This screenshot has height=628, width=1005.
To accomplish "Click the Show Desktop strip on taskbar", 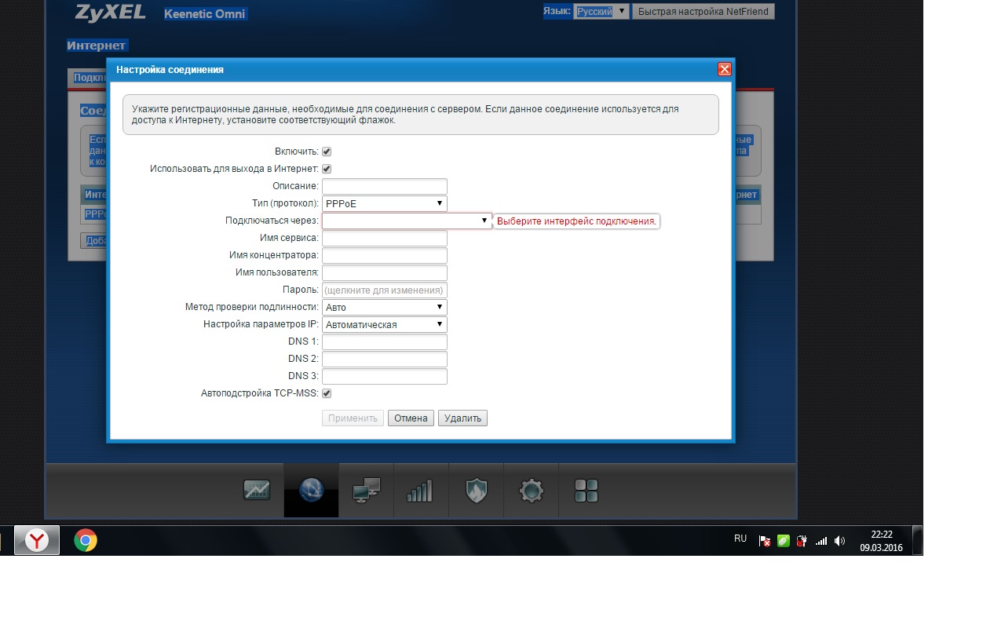I will click(917, 540).
